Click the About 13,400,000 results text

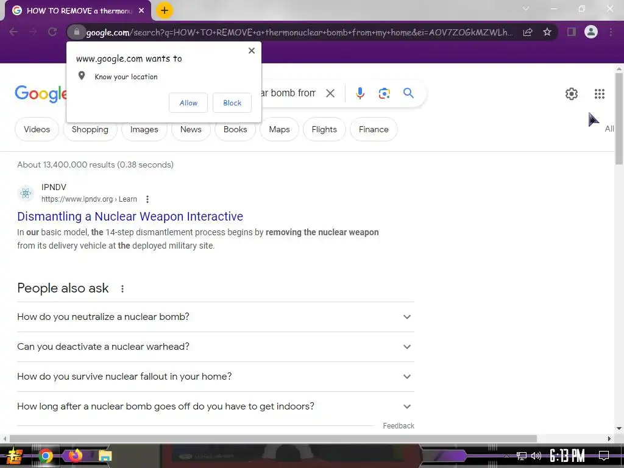click(95, 165)
